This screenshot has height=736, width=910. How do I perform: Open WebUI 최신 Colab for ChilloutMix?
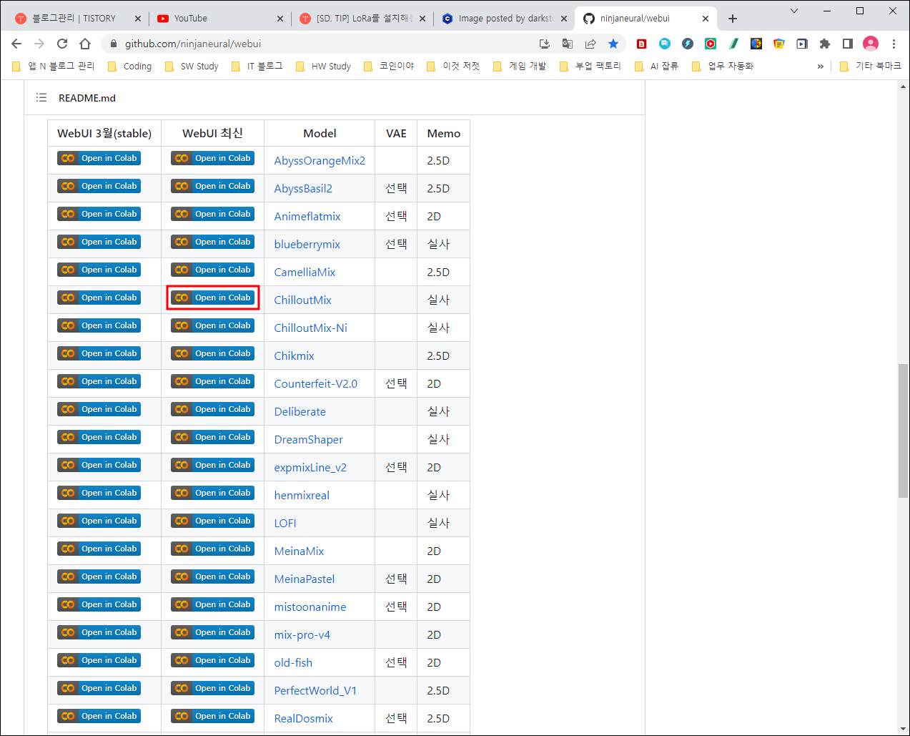tap(212, 298)
